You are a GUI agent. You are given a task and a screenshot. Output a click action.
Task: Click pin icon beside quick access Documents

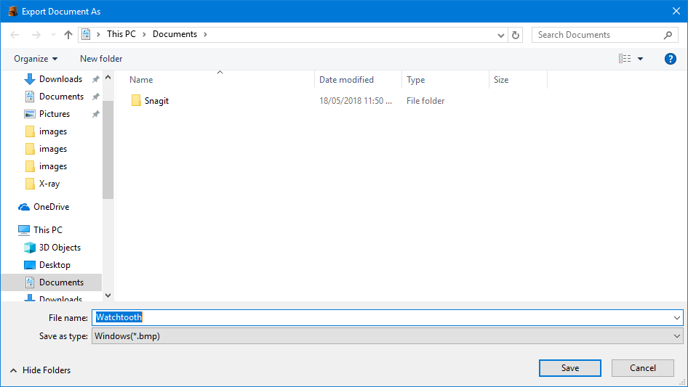pyautogui.click(x=95, y=97)
